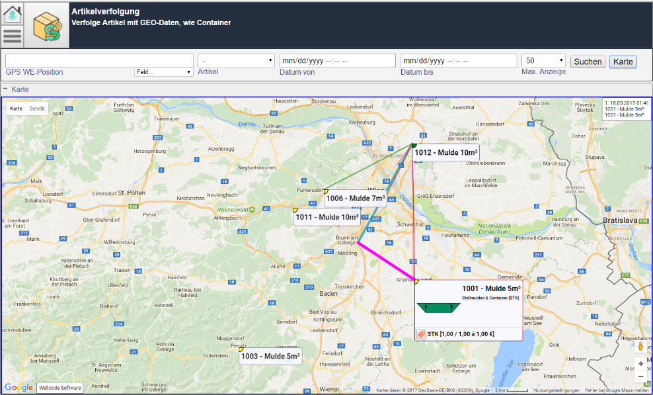Viewport: 653px width, 395px height.
Task: Collapse the Karte section
Action: coord(5,89)
